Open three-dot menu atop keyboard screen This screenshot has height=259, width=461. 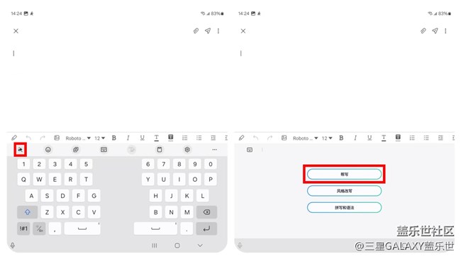tap(218, 31)
